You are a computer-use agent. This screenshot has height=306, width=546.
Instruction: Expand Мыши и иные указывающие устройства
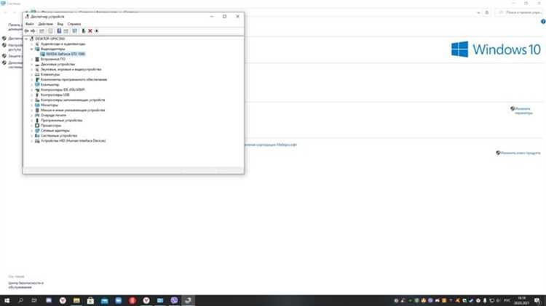tap(32, 110)
